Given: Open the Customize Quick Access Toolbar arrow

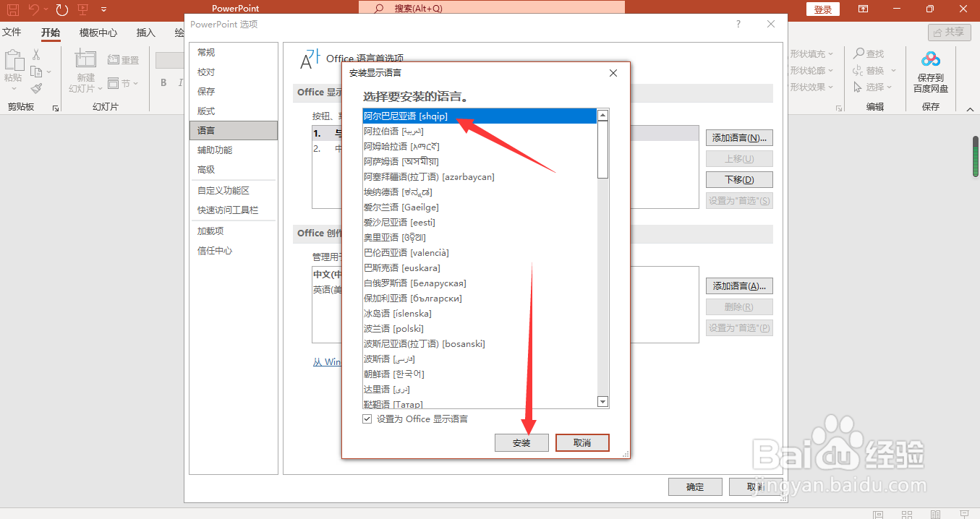Looking at the screenshot, I should (104, 9).
